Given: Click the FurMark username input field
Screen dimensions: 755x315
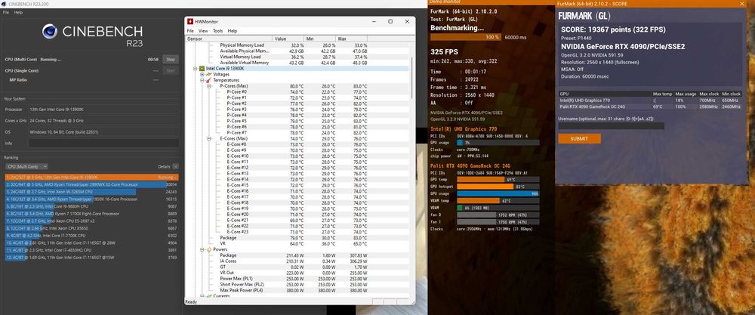Looking at the screenshot, I should (x=611, y=126).
